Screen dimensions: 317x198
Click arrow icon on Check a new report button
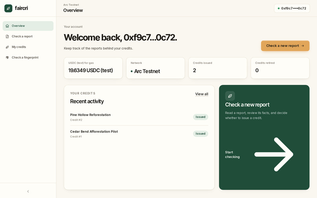[303, 46]
